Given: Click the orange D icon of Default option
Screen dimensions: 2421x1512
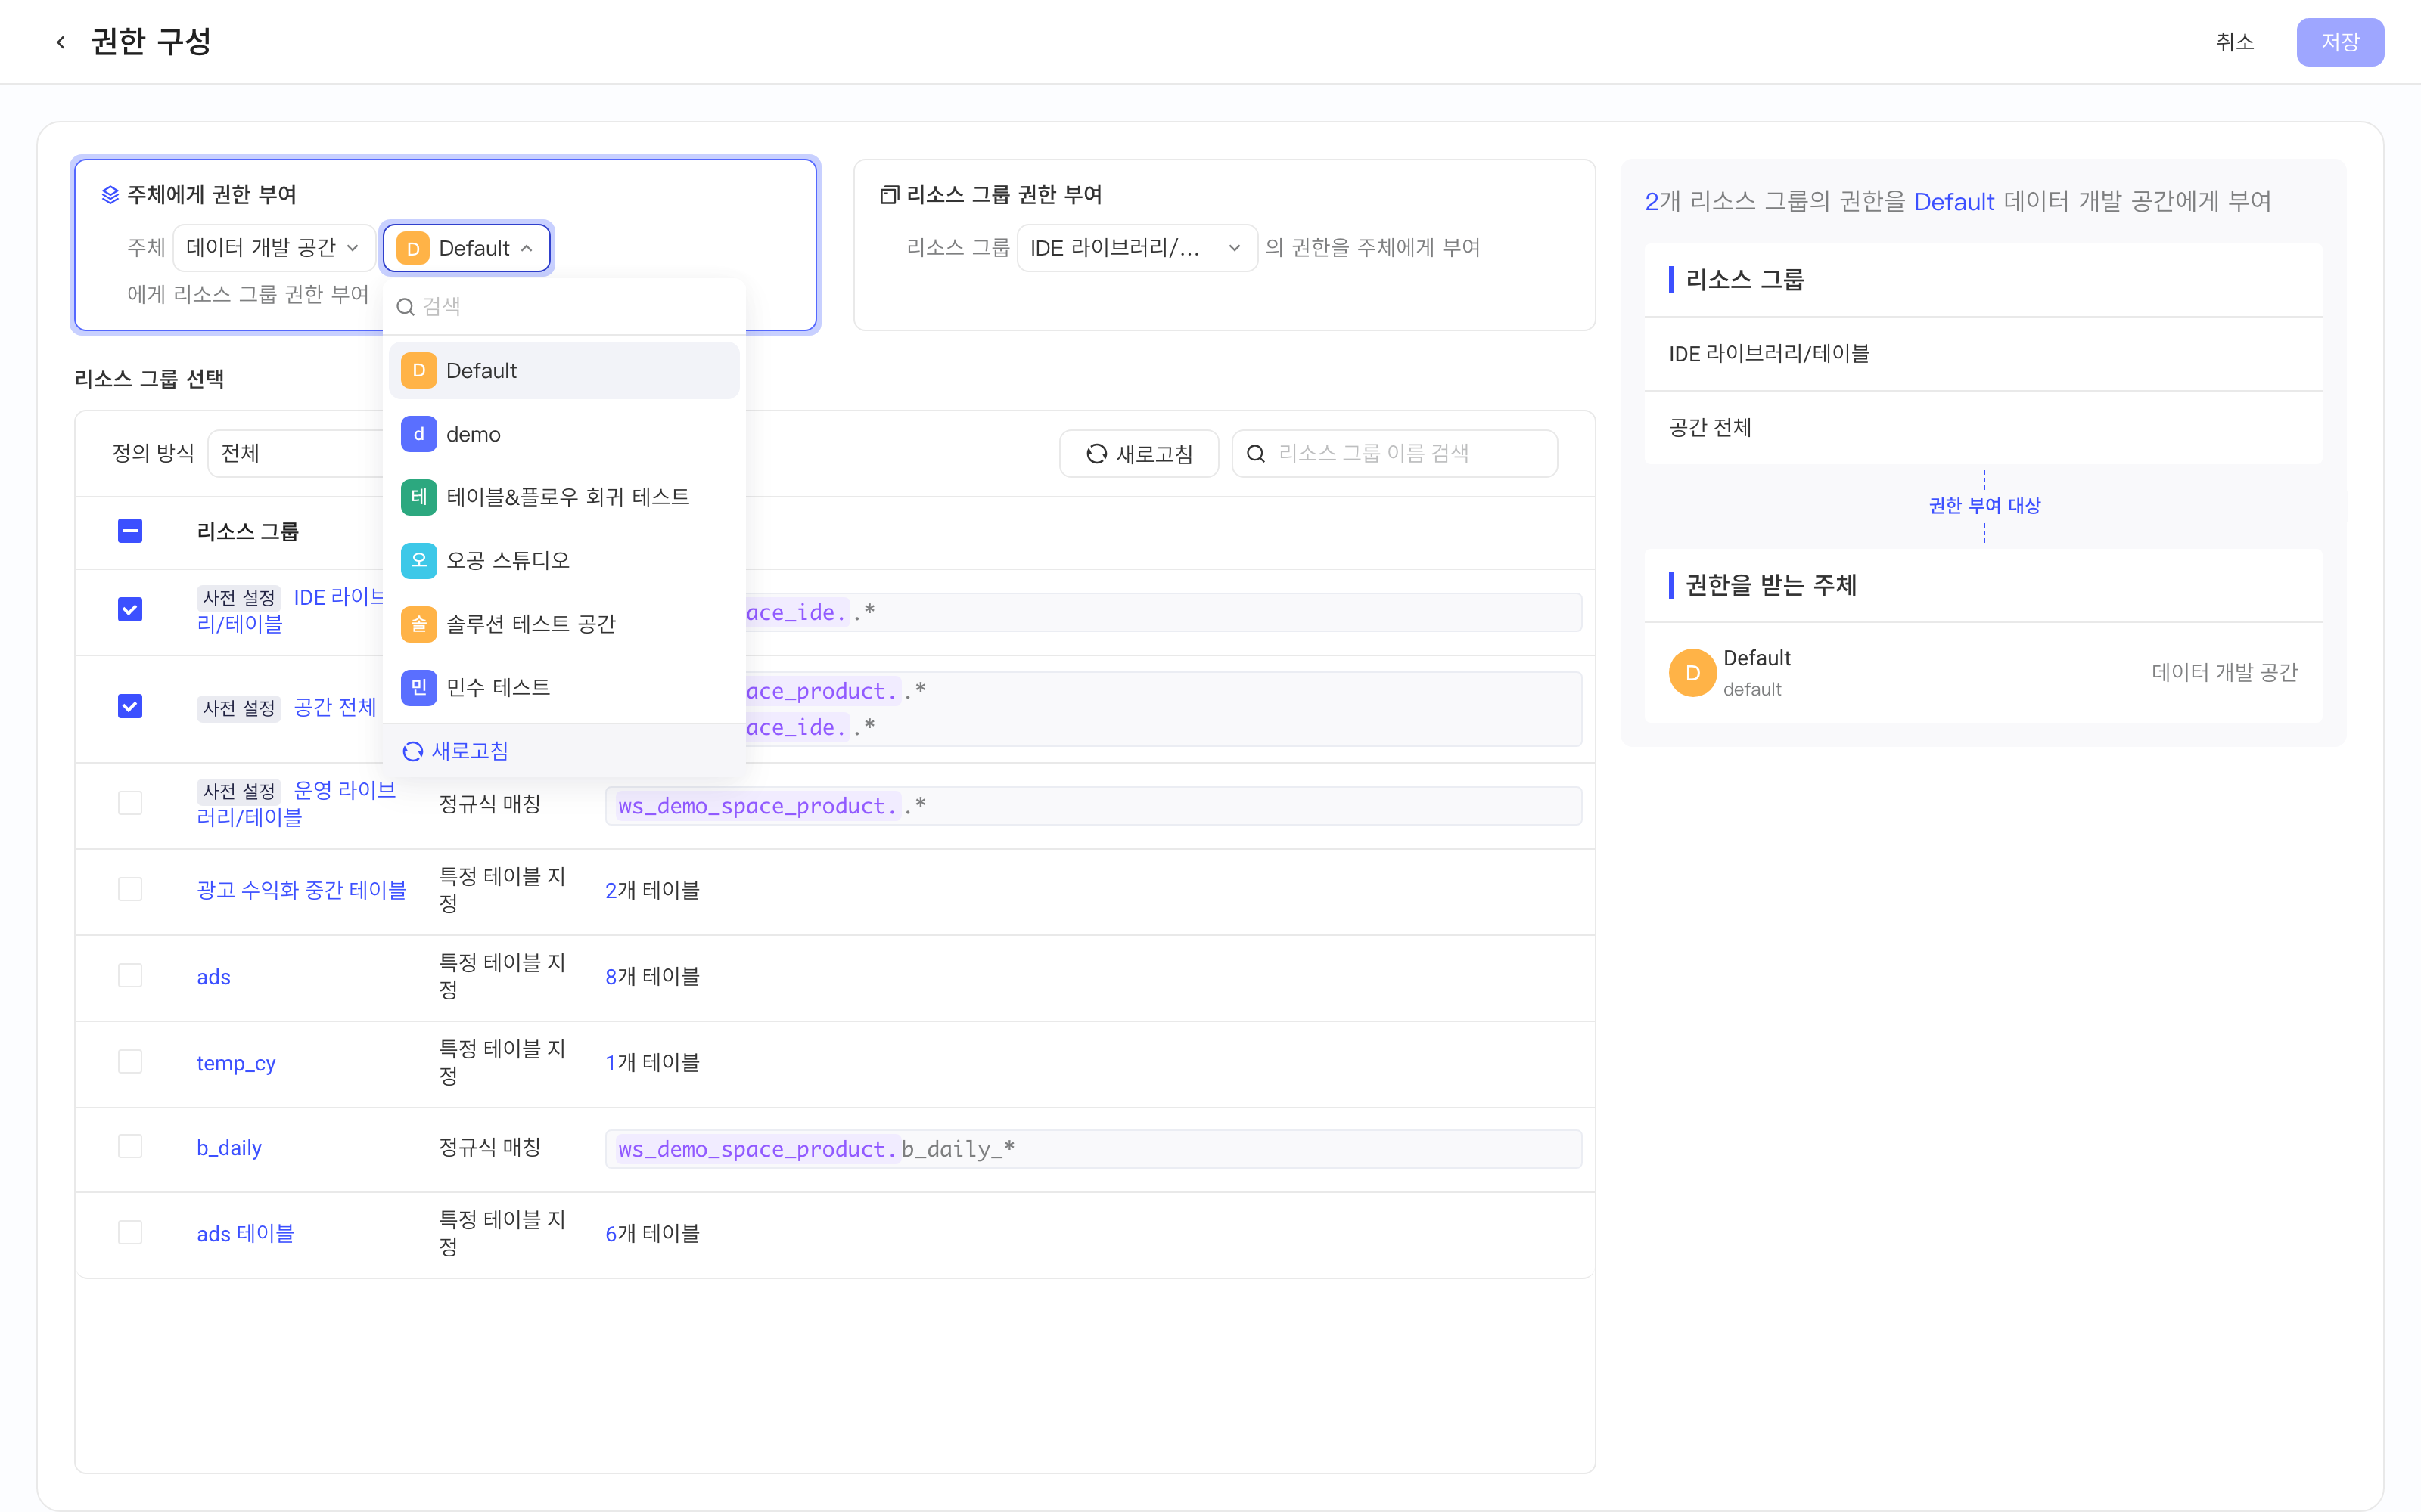Looking at the screenshot, I should (418, 371).
